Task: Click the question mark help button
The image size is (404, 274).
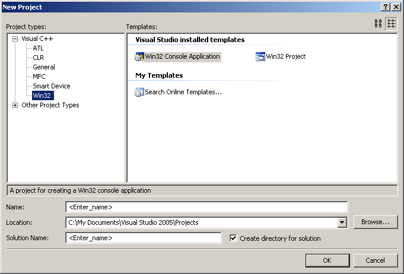Action: (385, 7)
